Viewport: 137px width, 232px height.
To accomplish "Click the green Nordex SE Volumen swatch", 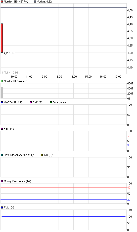I will [2, 81].
